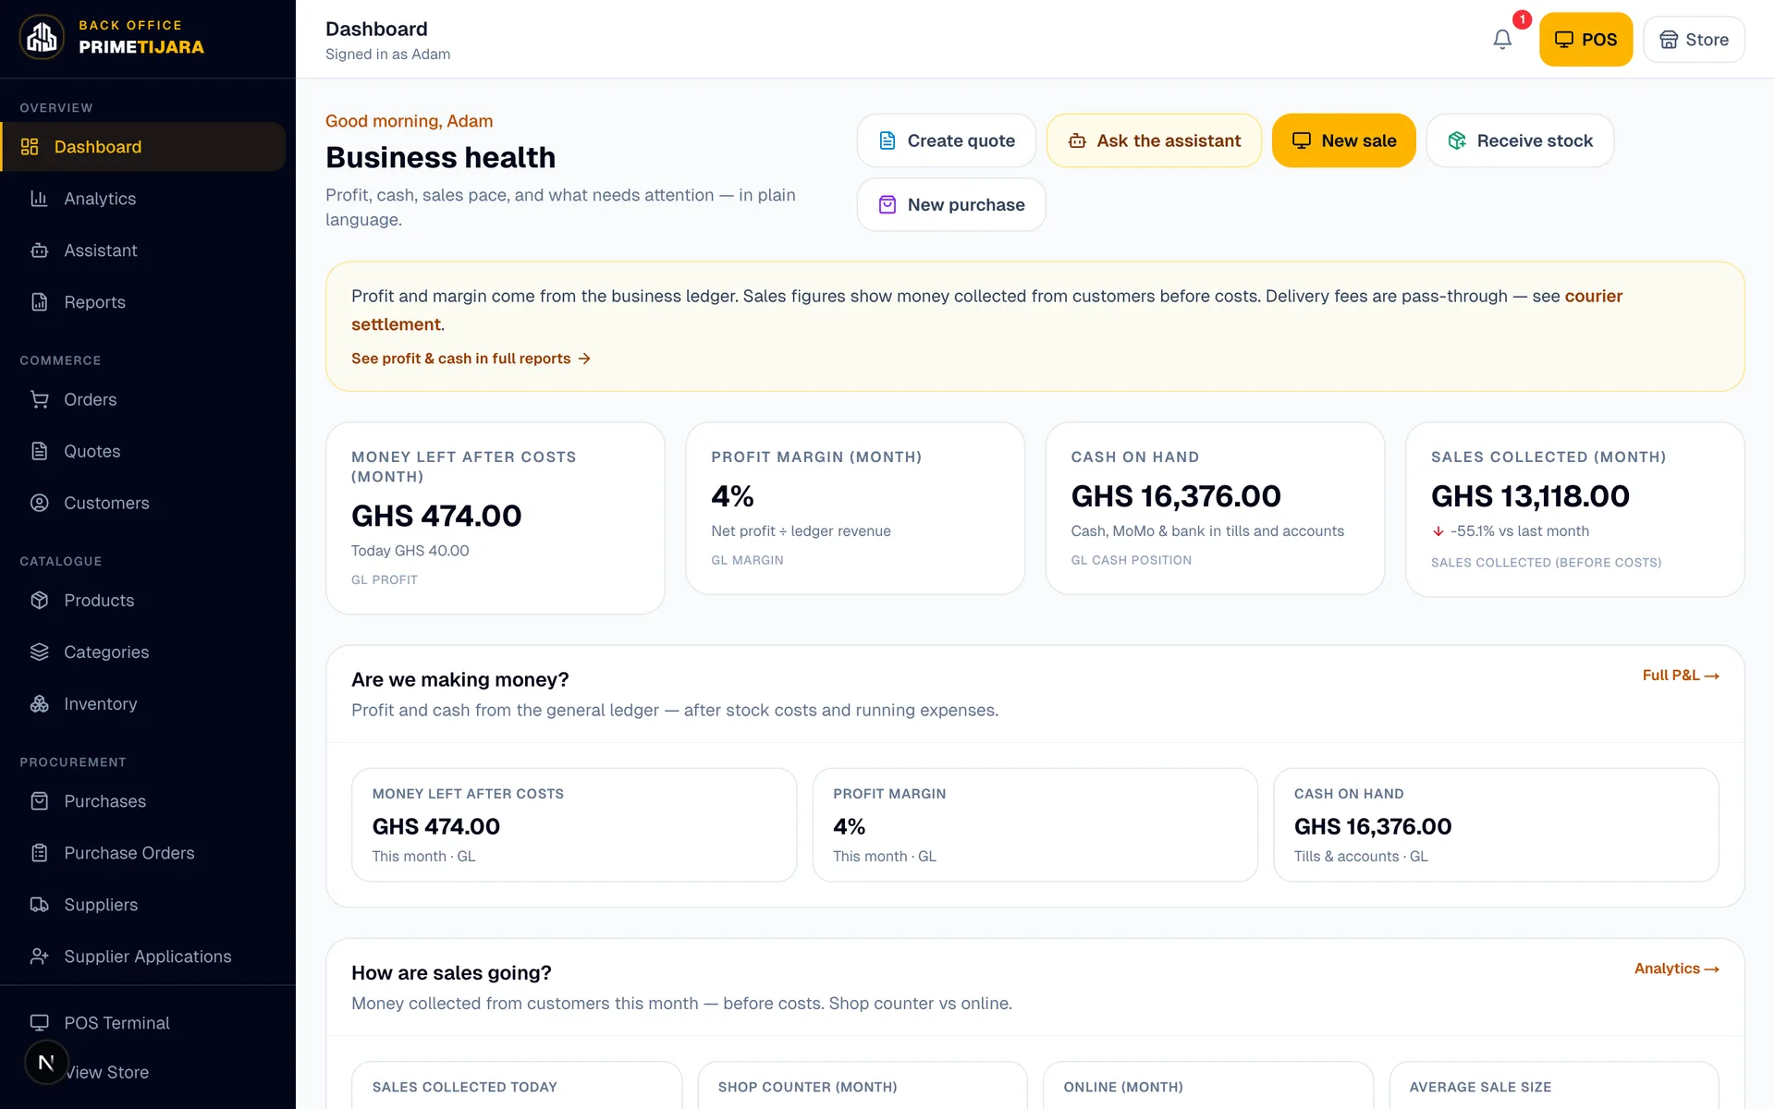
Task: Click the Sales Collected (Month) card
Action: [1574, 509]
